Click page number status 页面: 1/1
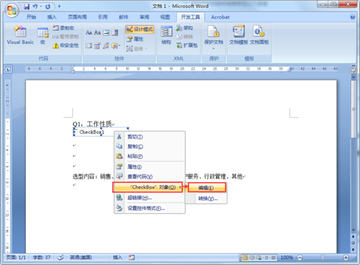 click(16, 257)
